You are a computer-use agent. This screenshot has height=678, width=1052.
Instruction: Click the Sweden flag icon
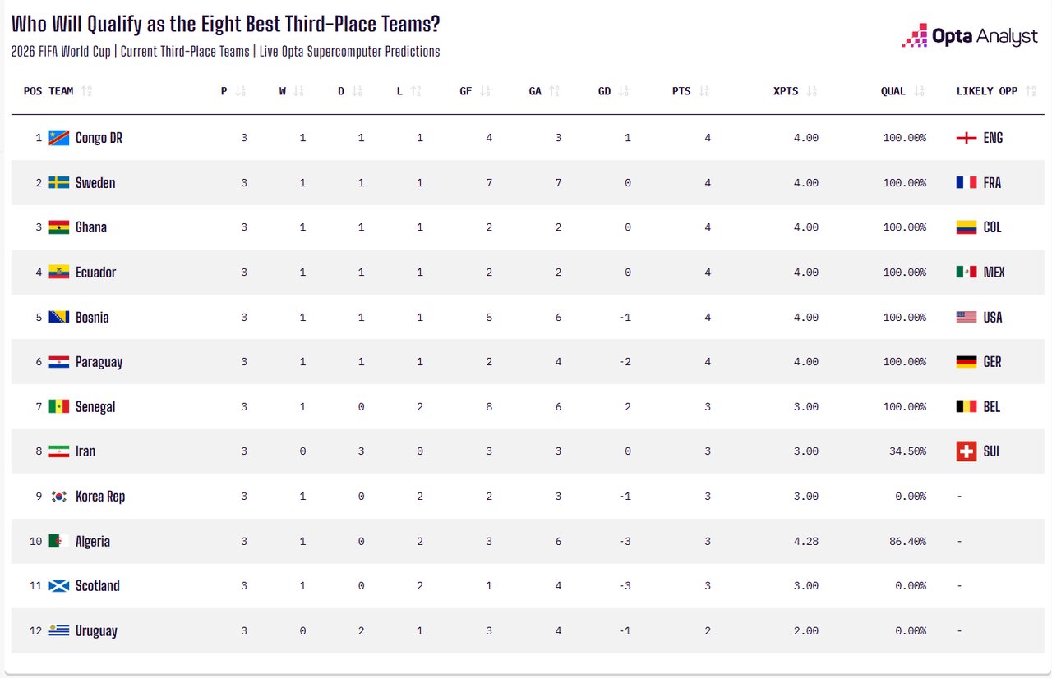coord(58,182)
